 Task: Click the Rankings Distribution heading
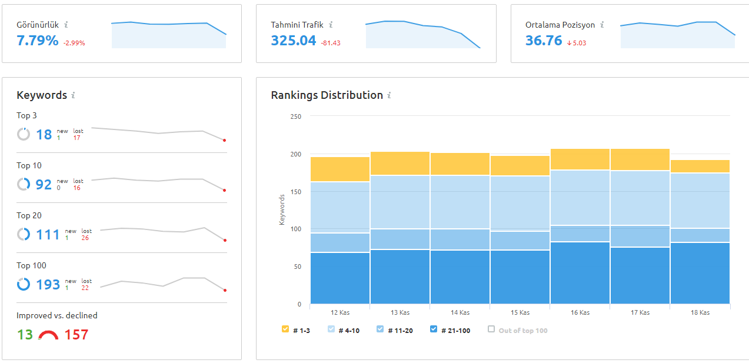(x=327, y=95)
